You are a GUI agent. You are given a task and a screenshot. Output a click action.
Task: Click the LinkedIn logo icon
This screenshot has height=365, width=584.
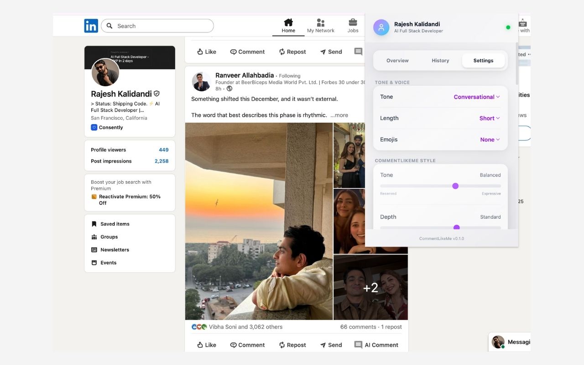tap(91, 26)
